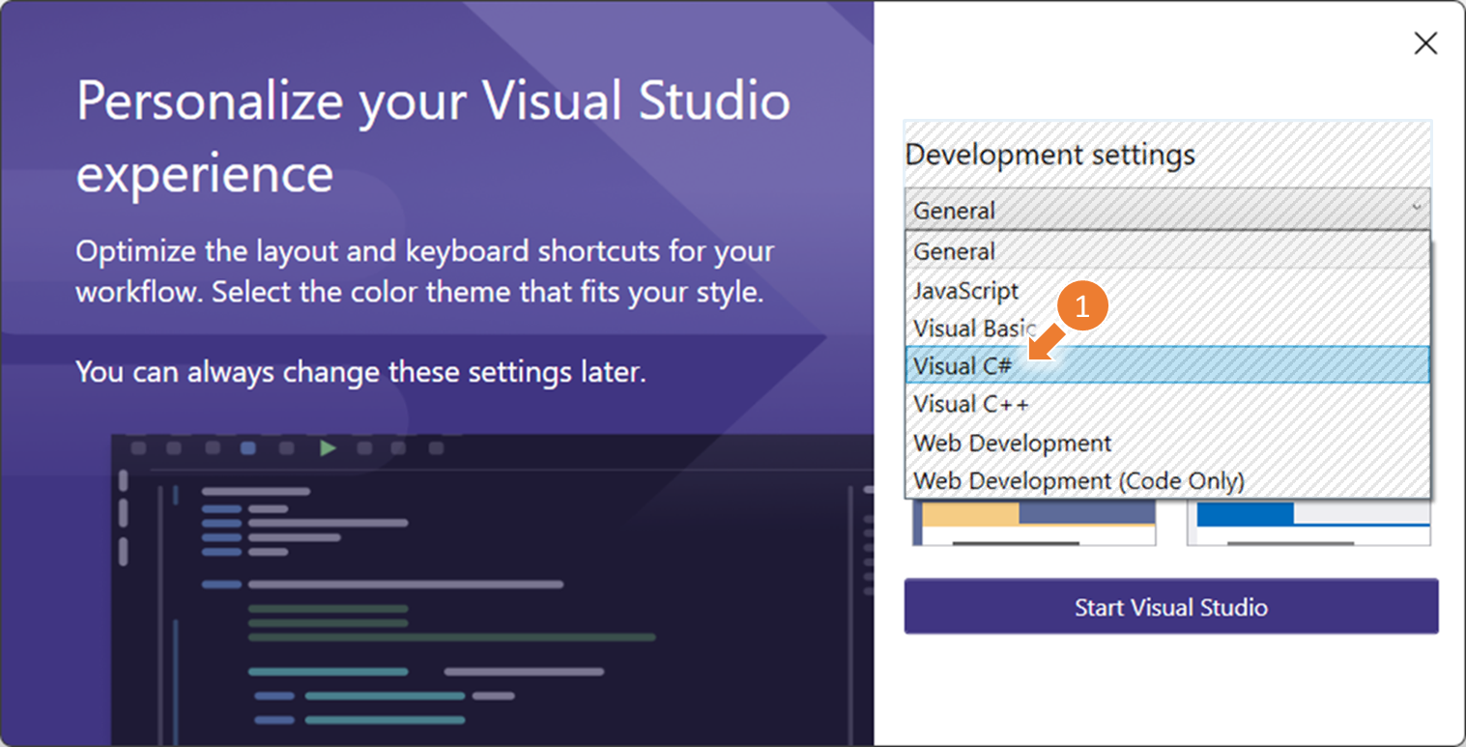Select the Visual Basic option
1466x747 pixels.
(1167, 328)
